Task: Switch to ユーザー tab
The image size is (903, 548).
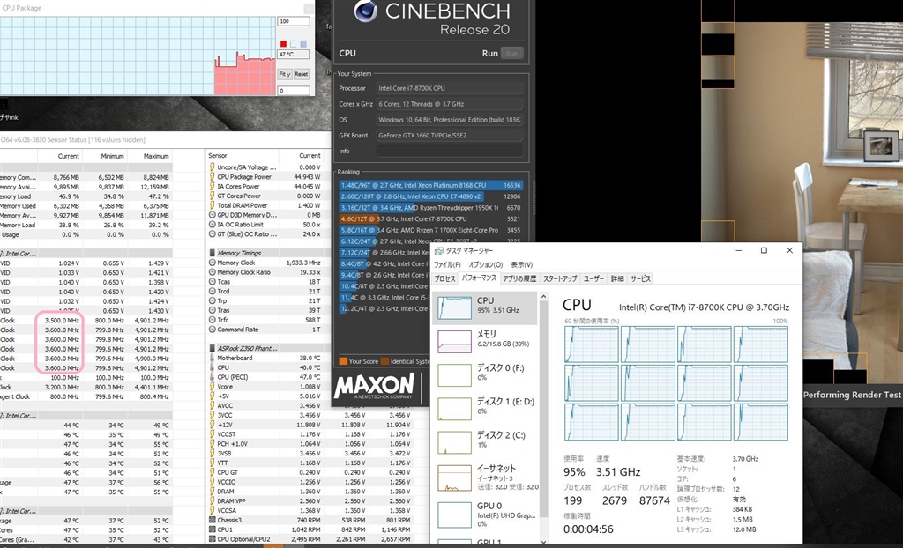Action: click(x=593, y=278)
